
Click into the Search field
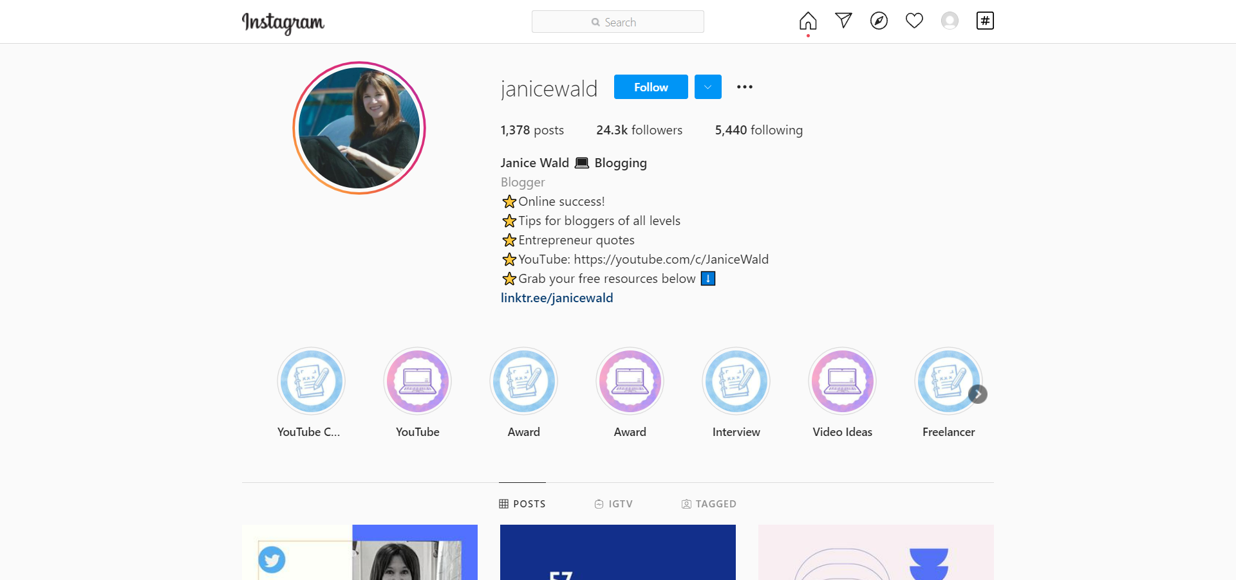click(x=617, y=22)
